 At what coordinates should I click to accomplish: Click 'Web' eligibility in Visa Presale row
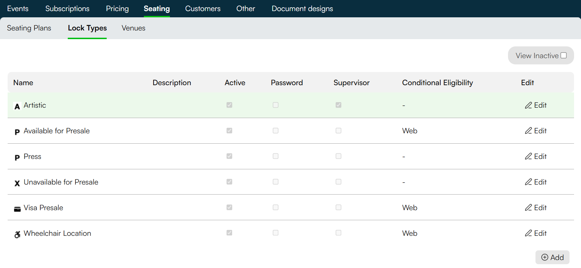pyautogui.click(x=410, y=208)
